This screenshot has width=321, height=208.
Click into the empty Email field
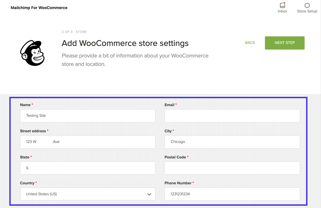232,116
